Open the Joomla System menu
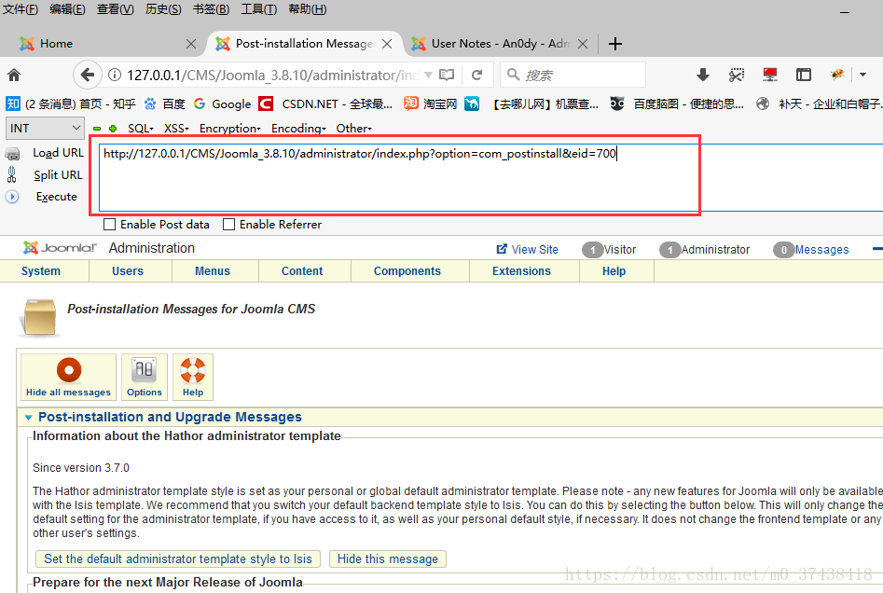Viewport: 883px width, 593px height. (x=40, y=271)
